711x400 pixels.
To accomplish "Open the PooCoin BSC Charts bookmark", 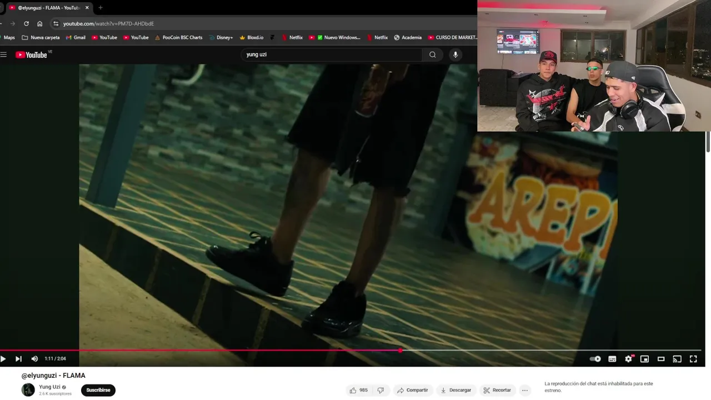I will coord(178,38).
